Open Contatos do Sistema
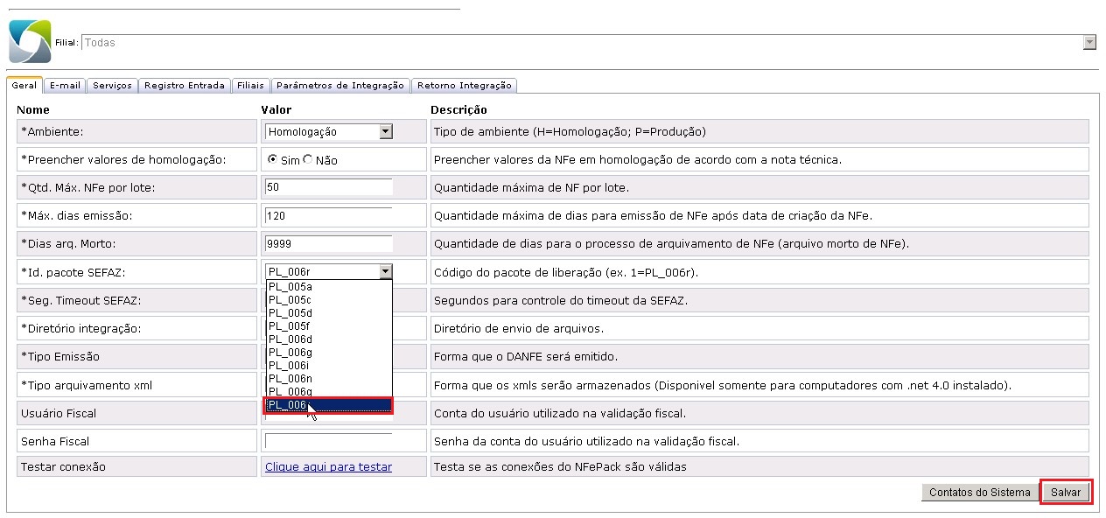 (x=979, y=493)
